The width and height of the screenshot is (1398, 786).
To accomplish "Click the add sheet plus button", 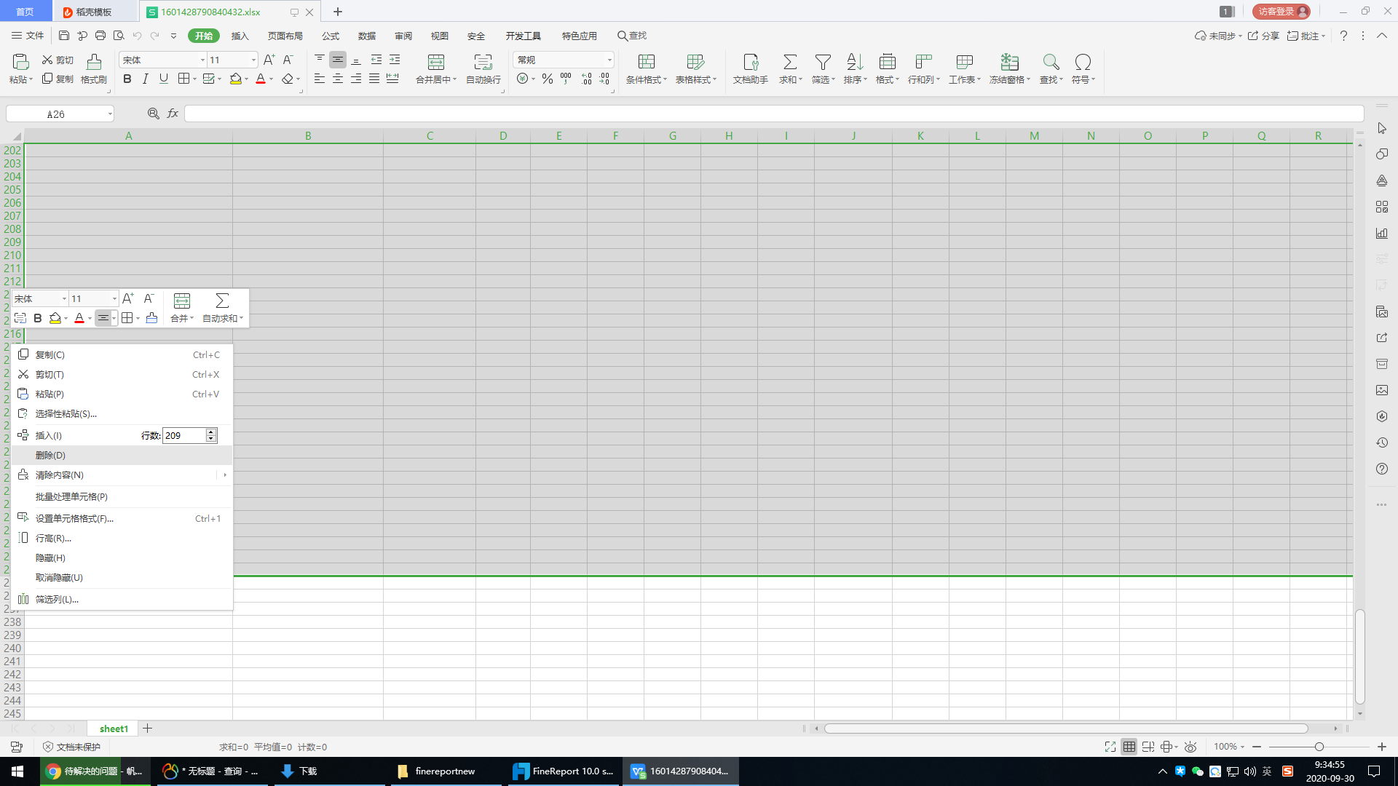I will click(x=148, y=729).
